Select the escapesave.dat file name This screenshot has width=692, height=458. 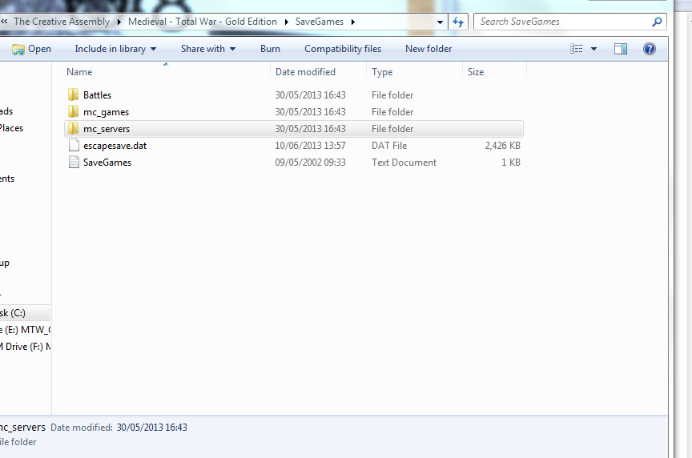[x=115, y=146]
